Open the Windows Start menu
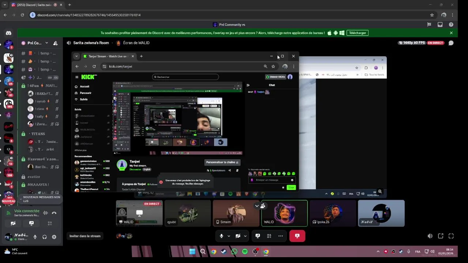This screenshot has height=263, width=468. [192, 252]
